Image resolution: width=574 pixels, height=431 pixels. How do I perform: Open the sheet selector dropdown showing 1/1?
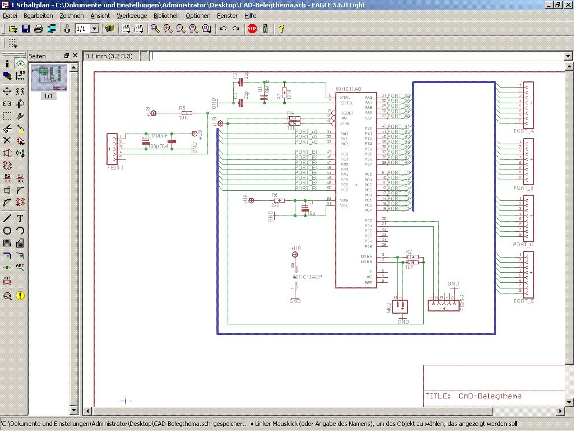click(x=94, y=29)
